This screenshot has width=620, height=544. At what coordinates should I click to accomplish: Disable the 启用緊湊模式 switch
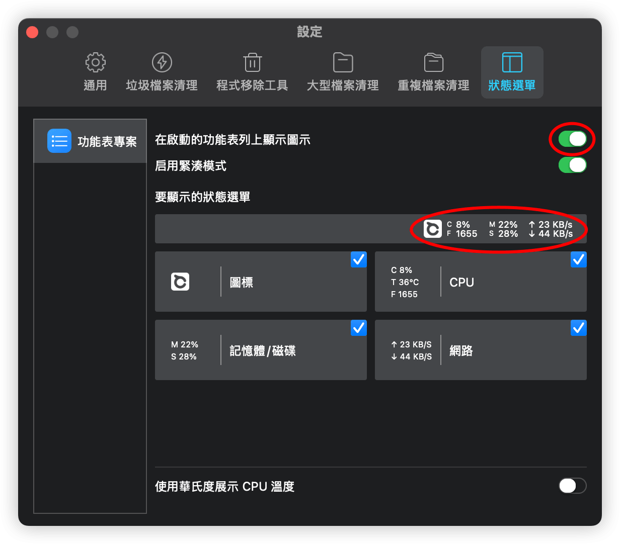click(573, 165)
